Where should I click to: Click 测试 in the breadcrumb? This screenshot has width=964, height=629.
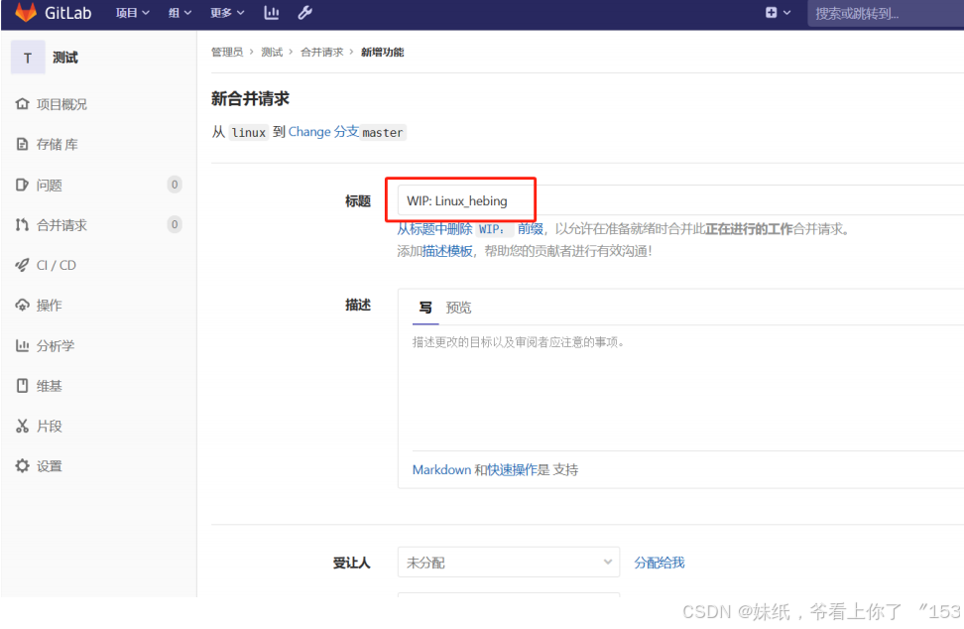click(x=272, y=53)
